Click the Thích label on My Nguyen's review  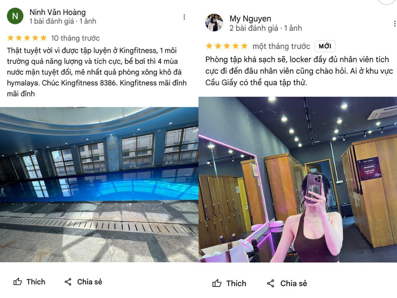[236, 283]
